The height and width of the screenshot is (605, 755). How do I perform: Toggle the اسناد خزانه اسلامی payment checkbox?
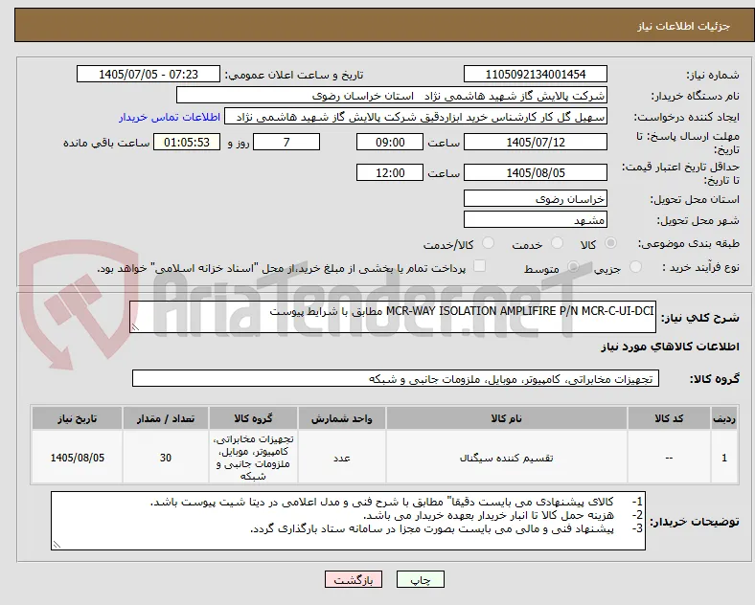point(480,266)
